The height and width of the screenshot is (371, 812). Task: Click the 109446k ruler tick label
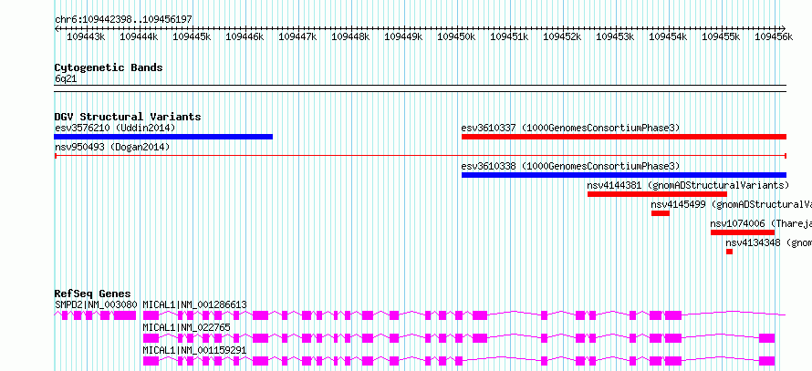pyautogui.click(x=245, y=36)
